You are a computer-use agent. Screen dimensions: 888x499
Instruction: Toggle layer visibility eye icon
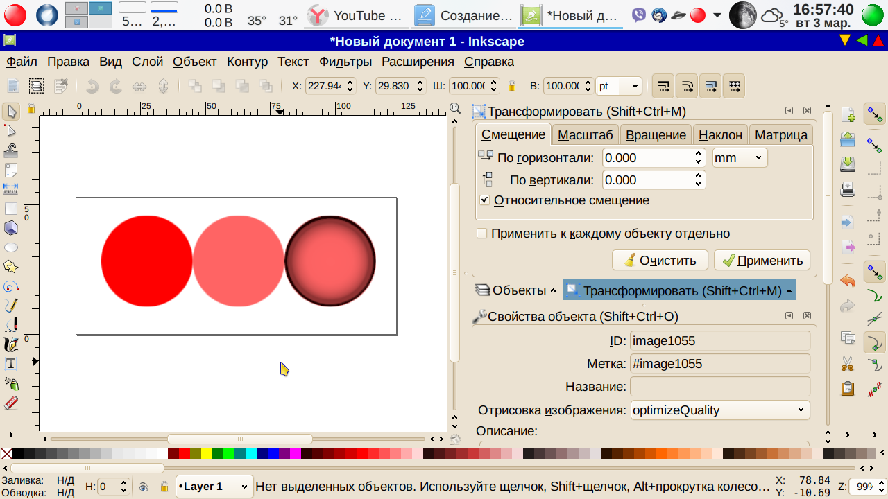point(143,487)
